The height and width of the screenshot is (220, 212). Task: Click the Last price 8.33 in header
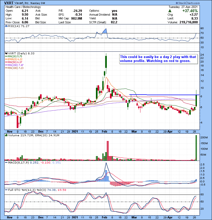click(195, 18)
